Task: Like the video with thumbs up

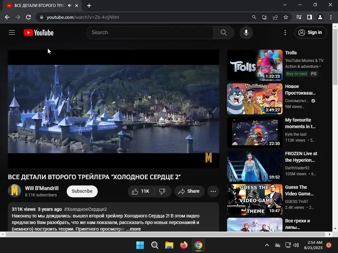Action: pyautogui.click(x=141, y=191)
